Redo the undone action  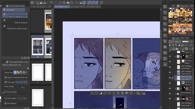pos(55,2)
